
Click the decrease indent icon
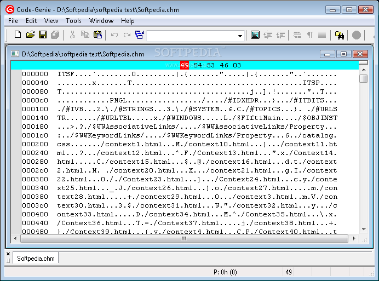(268, 35)
